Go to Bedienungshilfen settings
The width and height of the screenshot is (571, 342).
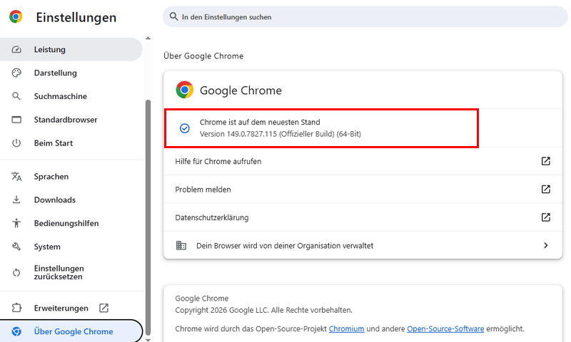(71, 223)
